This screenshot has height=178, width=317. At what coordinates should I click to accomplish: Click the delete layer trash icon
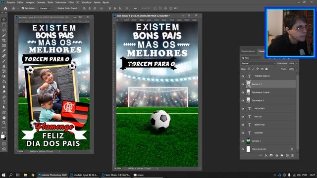tap(293, 155)
